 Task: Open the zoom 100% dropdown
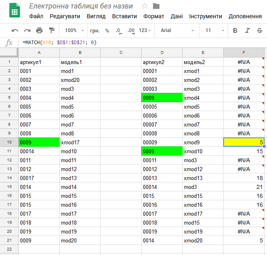[x=74, y=30]
